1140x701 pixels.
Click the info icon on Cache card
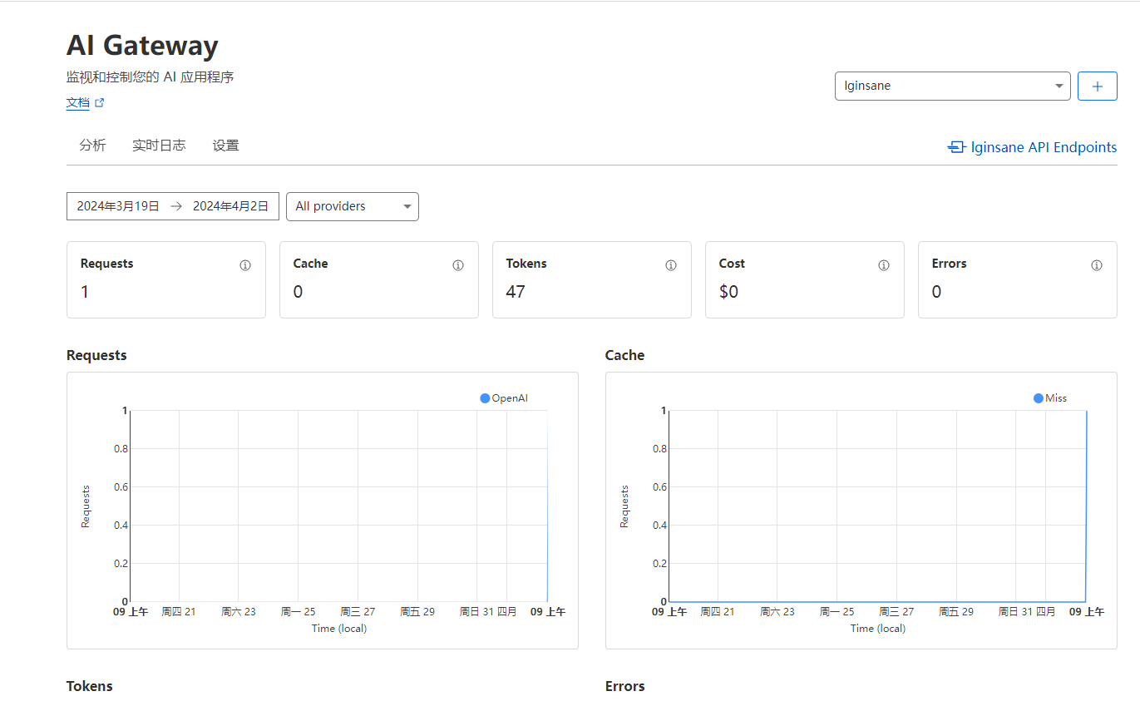[x=458, y=265]
